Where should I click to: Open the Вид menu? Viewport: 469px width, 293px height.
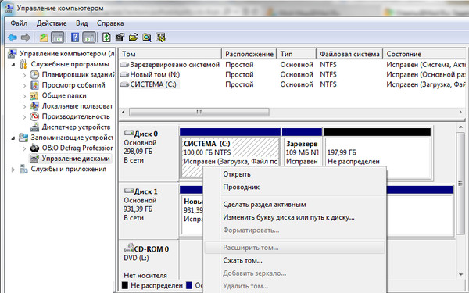coord(81,23)
